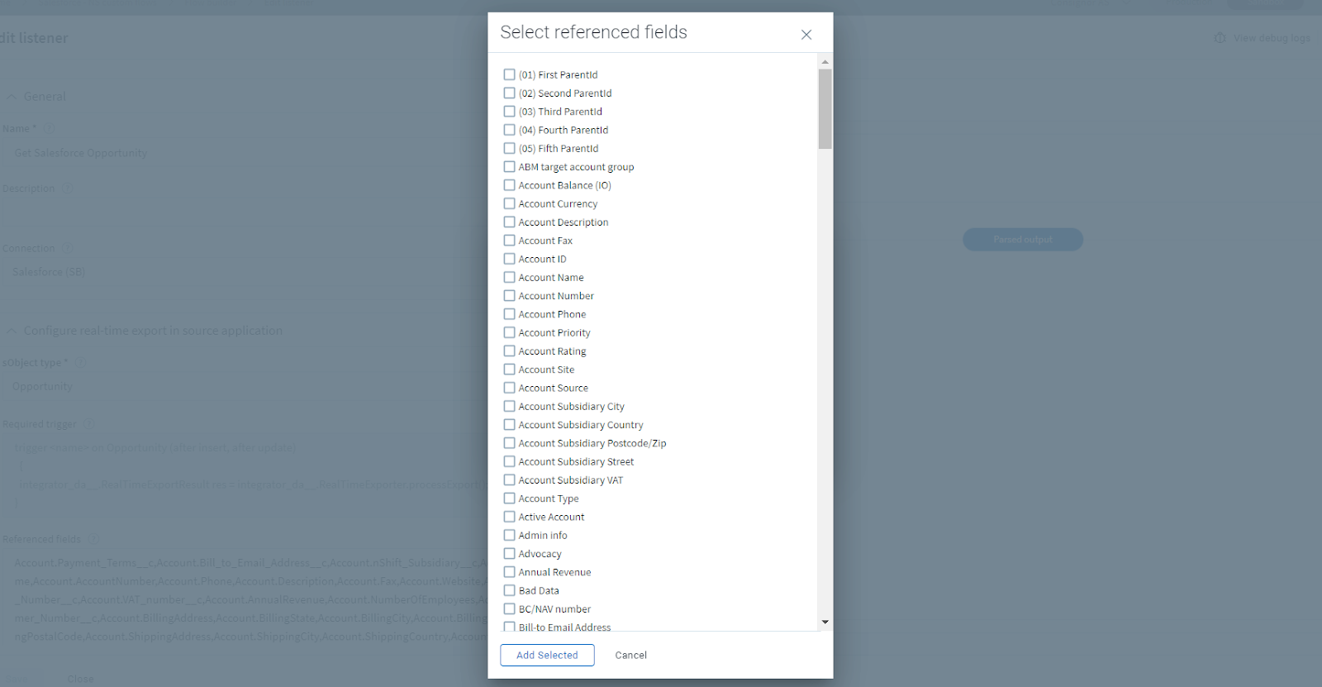1322x687 pixels.
Task: Check Account Balance (IO) field
Action: (509, 185)
